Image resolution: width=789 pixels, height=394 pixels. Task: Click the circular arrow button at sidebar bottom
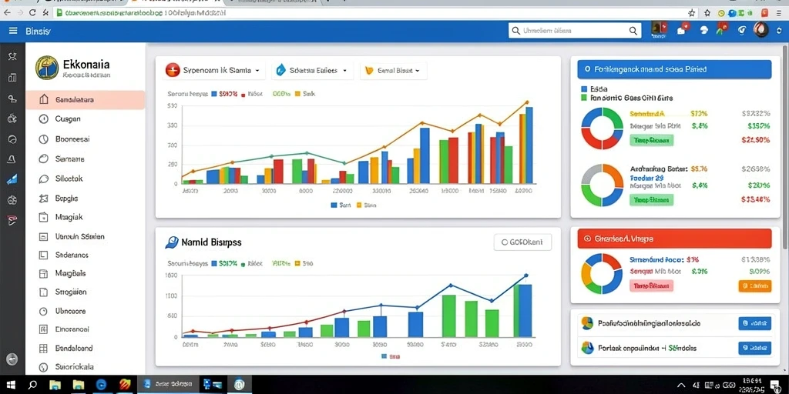(x=12, y=359)
